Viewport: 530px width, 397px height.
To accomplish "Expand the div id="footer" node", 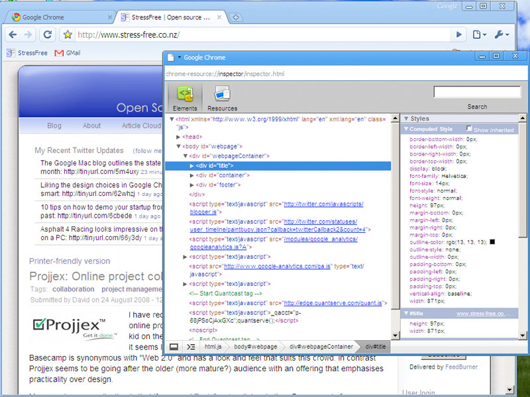I will tap(191, 185).
